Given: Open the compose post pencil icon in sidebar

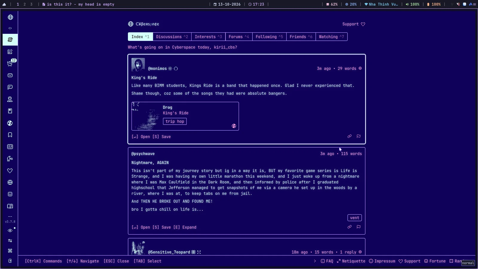Looking at the screenshot, I should [x=10, y=52].
